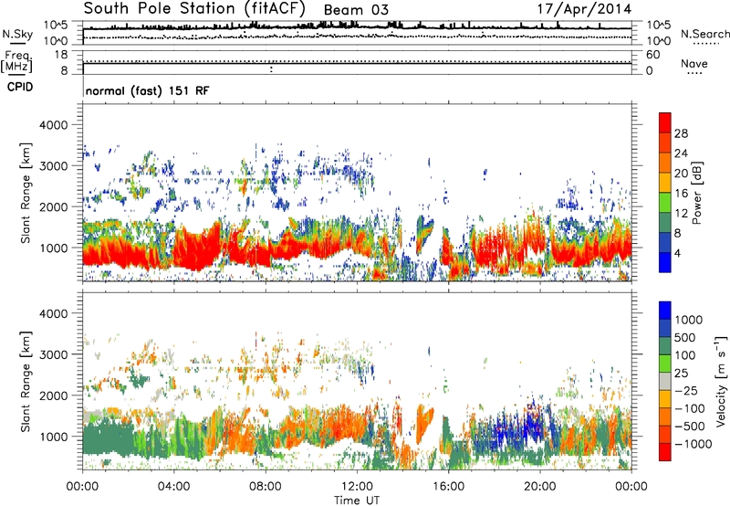Pick the yellow-orange power colorbar segment near 16

[x=665, y=182]
